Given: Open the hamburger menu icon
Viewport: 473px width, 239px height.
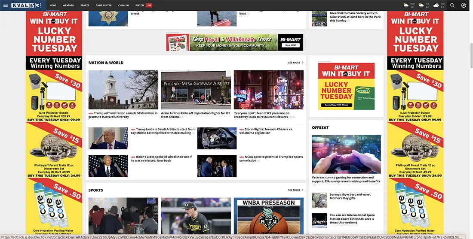Looking at the screenshot, I should click(x=6, y=6).
